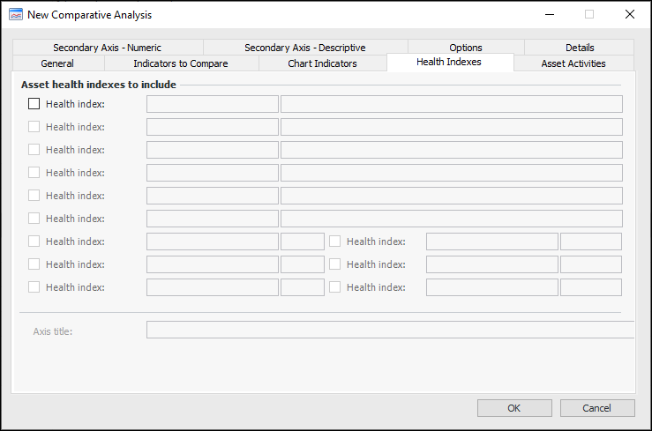This screenshot has width=652, height=431.
Task: Open the Options tab
Action: 465,48
